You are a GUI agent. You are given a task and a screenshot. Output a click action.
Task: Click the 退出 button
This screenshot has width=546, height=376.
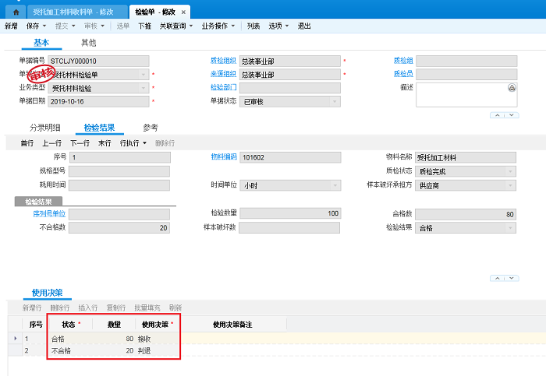[x=304, y=26]
